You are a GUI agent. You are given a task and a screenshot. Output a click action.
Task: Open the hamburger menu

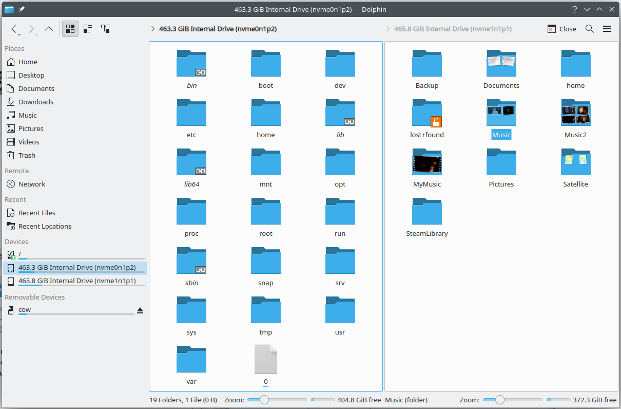coord(607,29)
